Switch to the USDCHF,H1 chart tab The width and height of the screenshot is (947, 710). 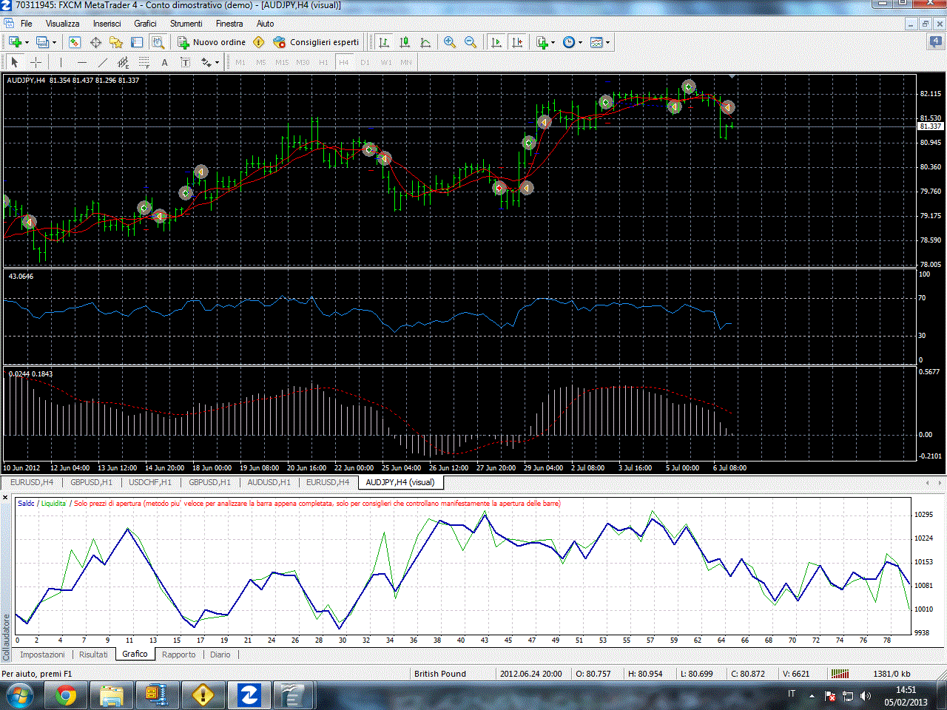tap(150, 482)
